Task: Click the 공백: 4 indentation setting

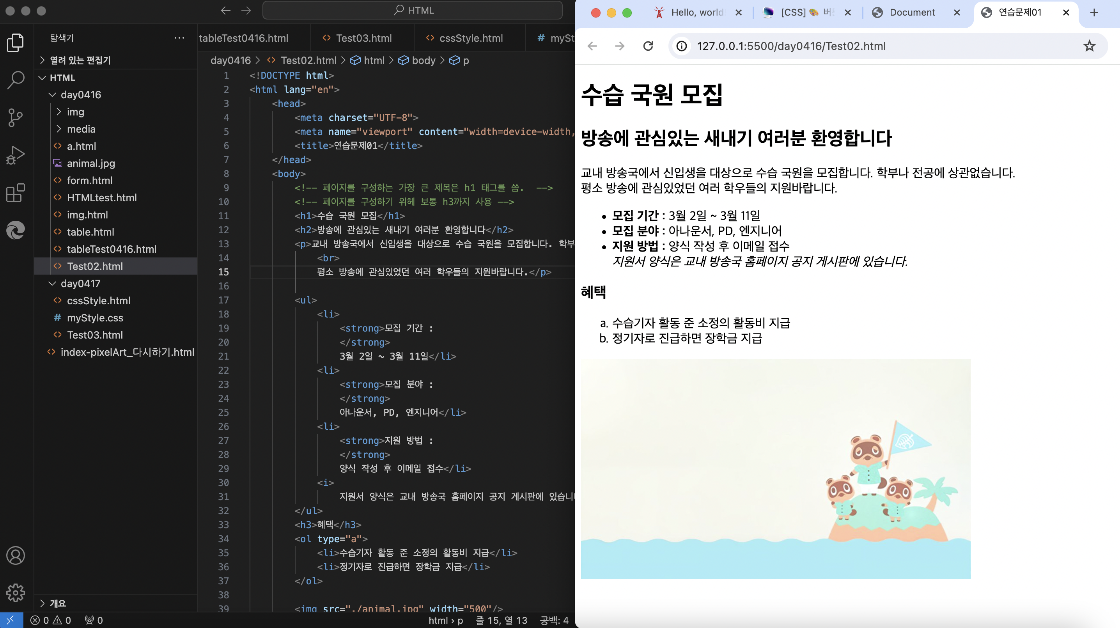Action: click(553, 620)
